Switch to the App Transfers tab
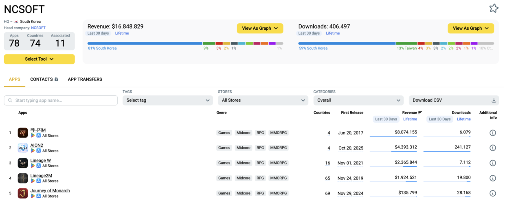The height and width of the screenshot is (201, 505). click(85, 79)
